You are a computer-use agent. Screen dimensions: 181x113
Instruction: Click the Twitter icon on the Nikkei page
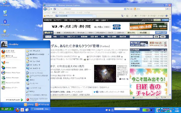tap(95, 92)
